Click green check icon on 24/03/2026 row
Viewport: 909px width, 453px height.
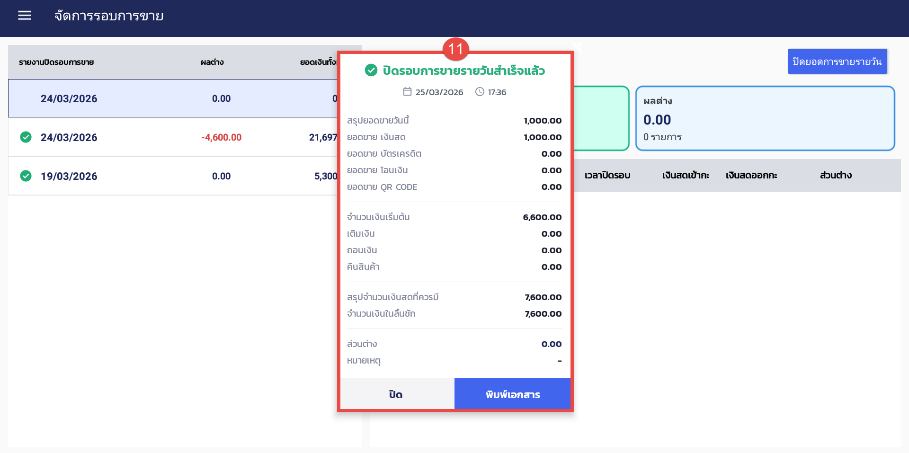(26, 137)
